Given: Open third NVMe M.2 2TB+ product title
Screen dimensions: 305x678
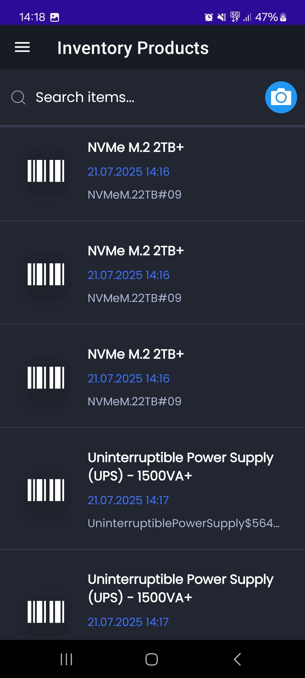Looking at the screenshot, I should pyautogui.click(x=136, y=354).
